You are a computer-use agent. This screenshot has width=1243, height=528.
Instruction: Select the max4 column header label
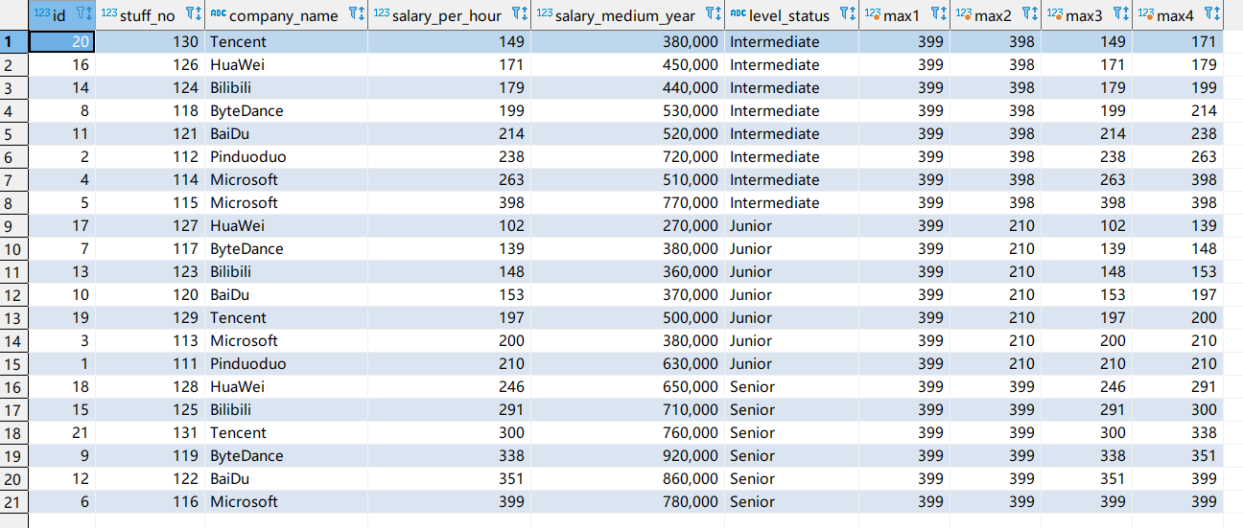1177,15
